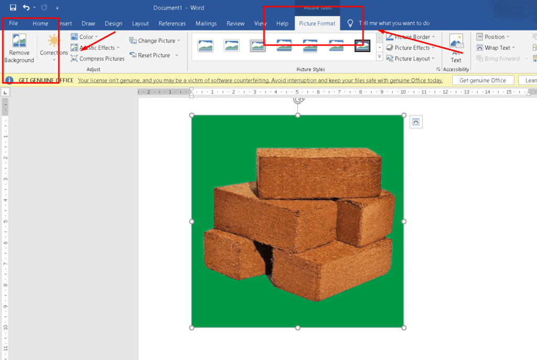Click the Undo arrow icon
This screenshot has width=537, height=360.
[26, 8]
